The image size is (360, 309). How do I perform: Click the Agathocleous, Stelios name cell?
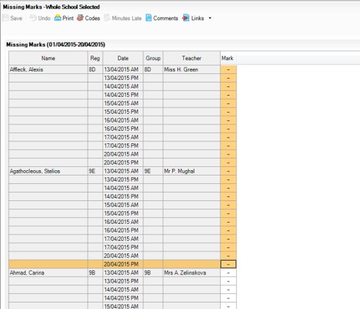point(48,172)
